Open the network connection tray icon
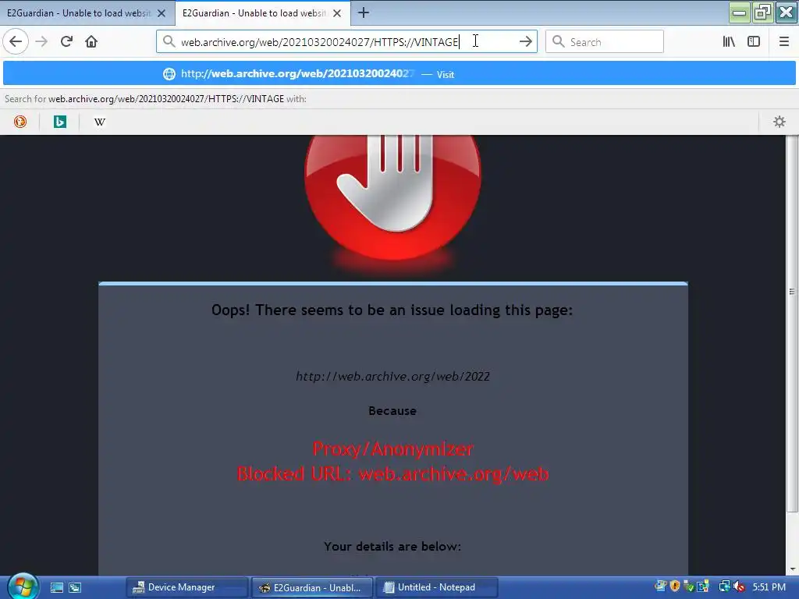Viewport: 799px width, 599px height. click(724, 587)
